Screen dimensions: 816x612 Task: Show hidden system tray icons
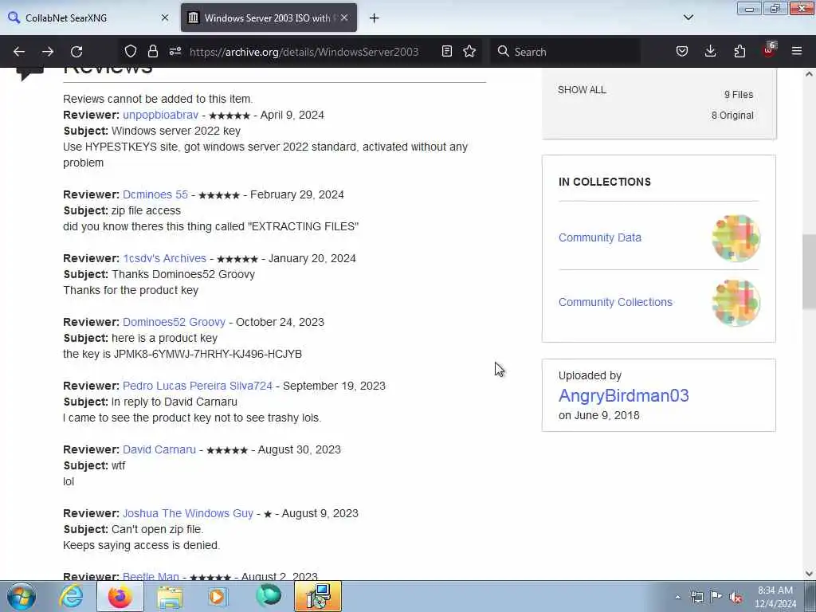677,597
